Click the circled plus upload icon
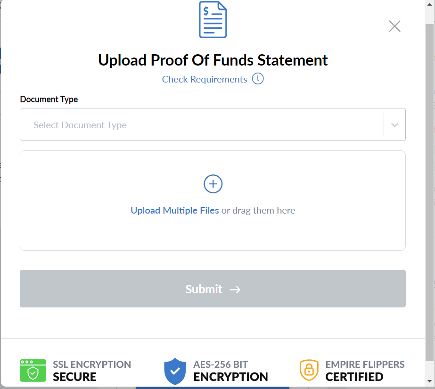Image resolution: width=435 pixels, height=389 pixels. pyautogui.click(x=213, y=184)
